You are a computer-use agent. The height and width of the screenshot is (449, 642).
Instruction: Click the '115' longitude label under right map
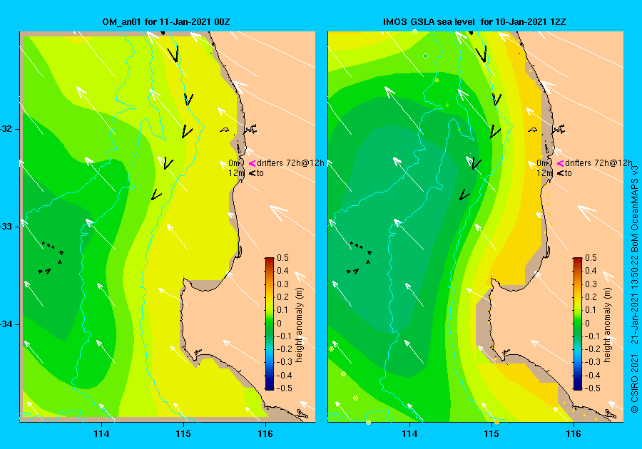(x=491, y=434)
